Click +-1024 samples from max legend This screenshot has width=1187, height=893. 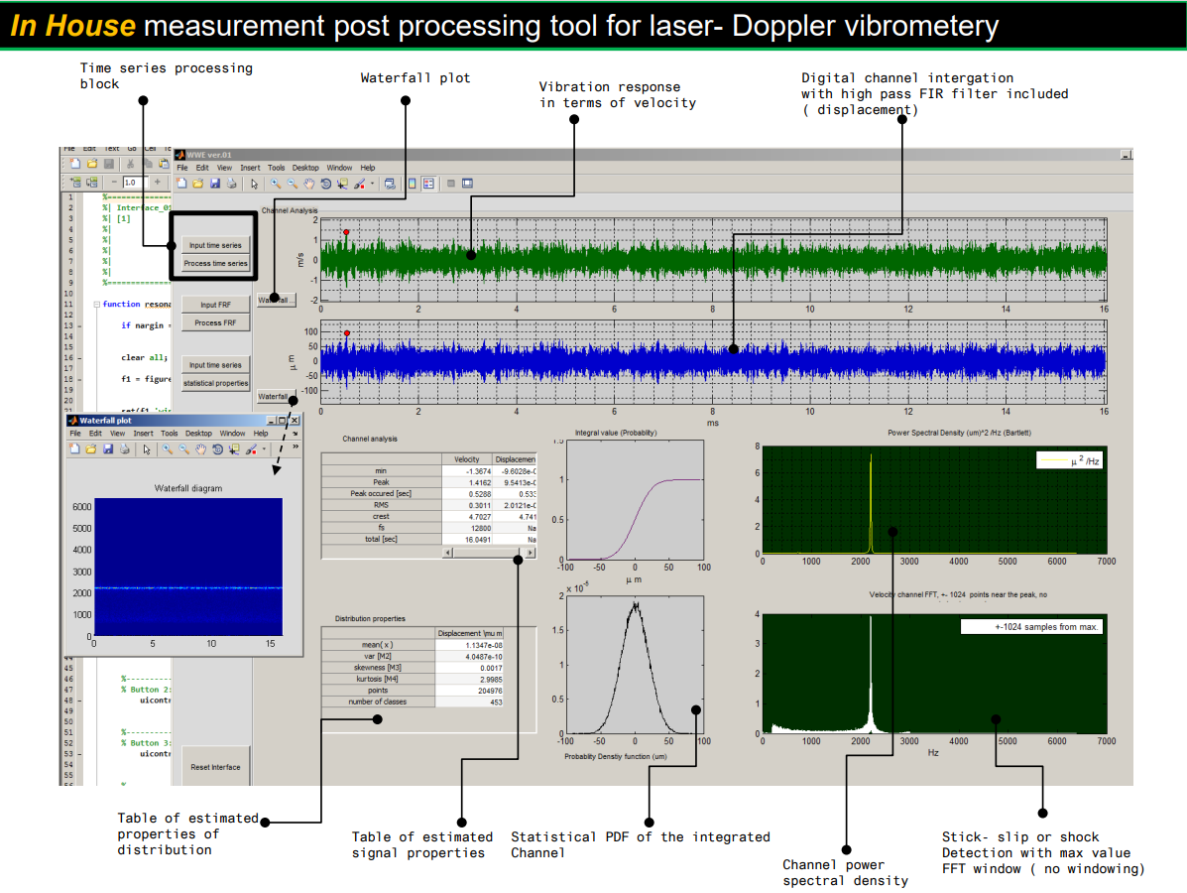(1032, 627)
